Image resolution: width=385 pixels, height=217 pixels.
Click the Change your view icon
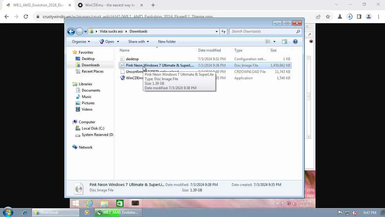coord(268,42)
